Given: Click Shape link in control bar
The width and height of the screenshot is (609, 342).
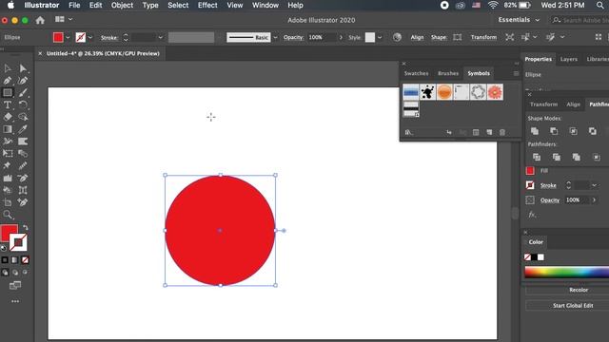Looking at the screenshot, I should 439,37.
